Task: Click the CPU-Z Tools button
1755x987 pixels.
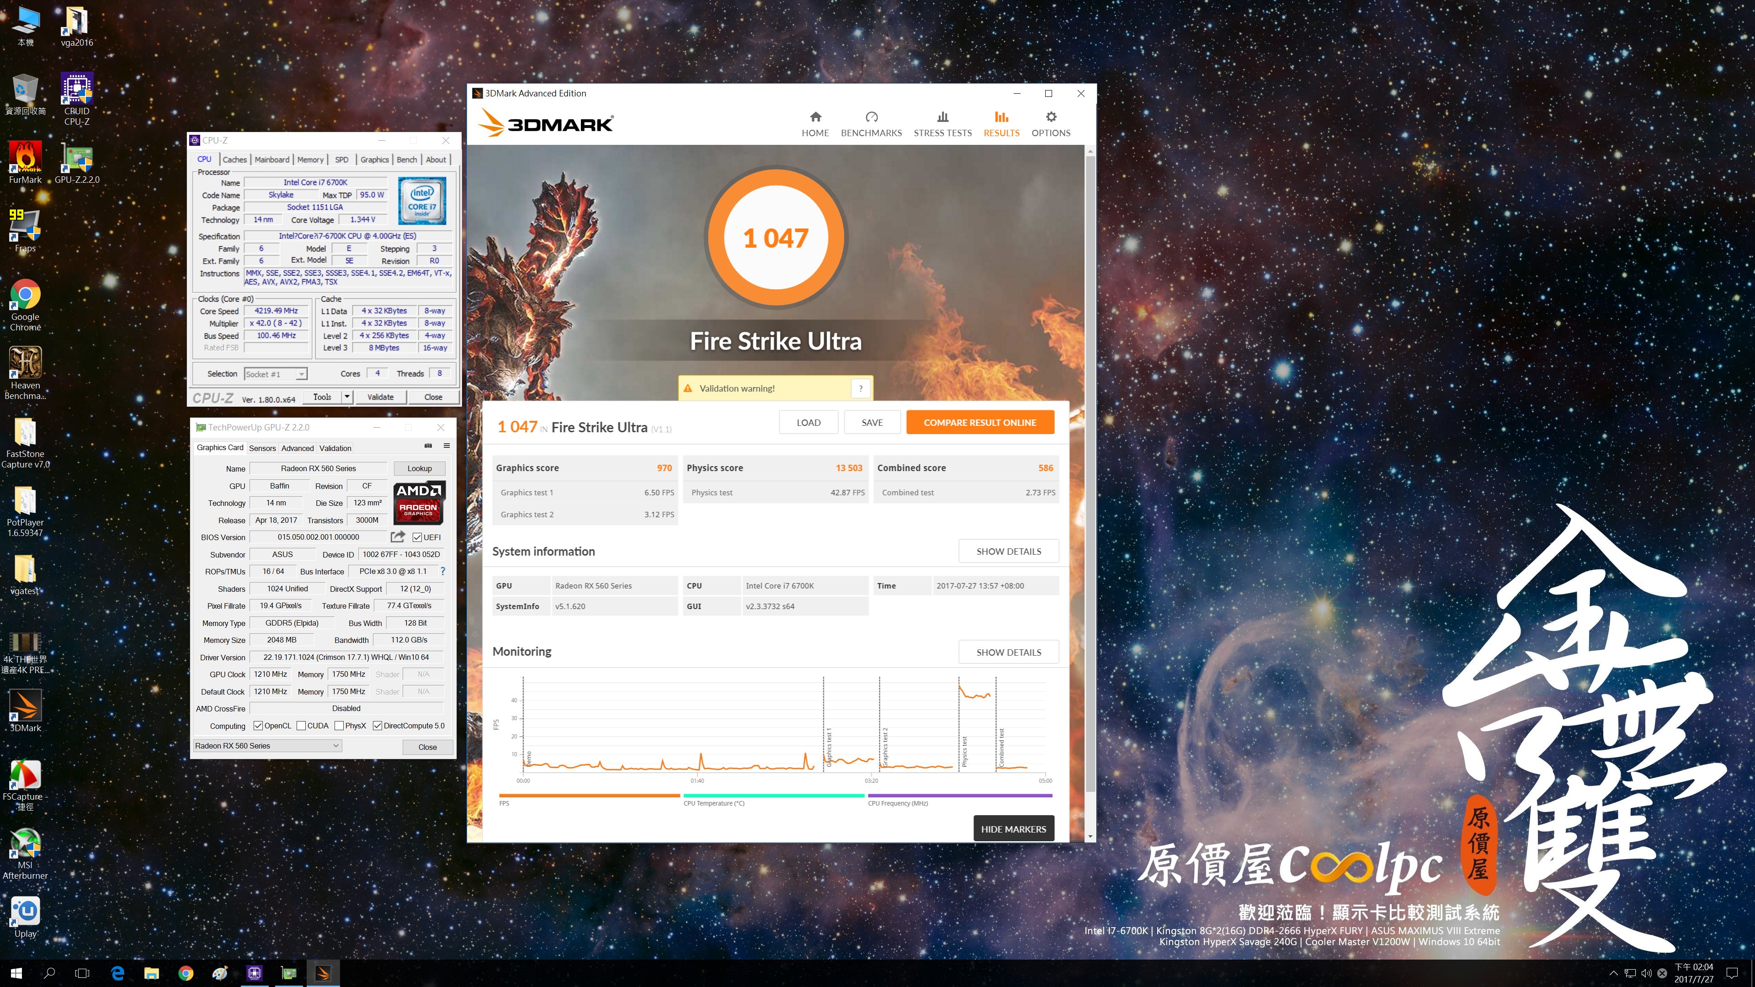Action: coord(322,397)
